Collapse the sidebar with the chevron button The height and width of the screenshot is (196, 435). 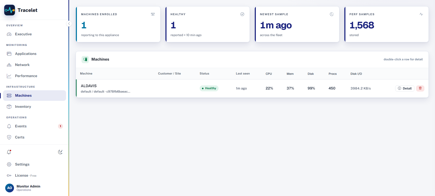click(69, 24)
